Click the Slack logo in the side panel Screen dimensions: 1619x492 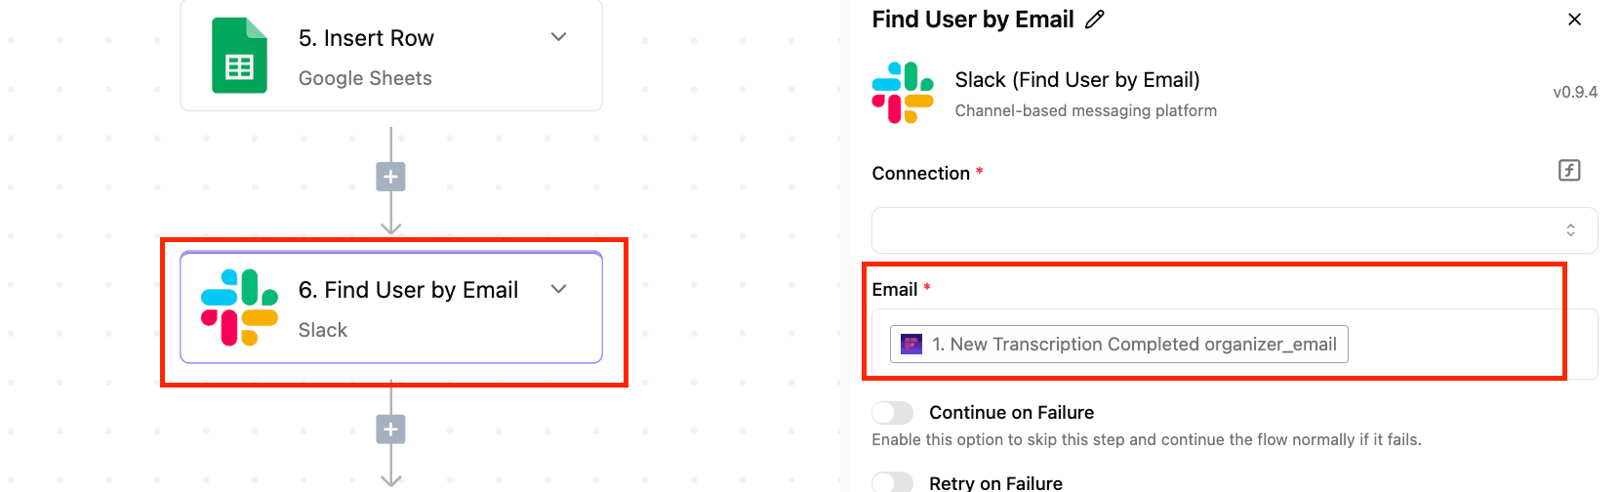(x=903, y=93)
